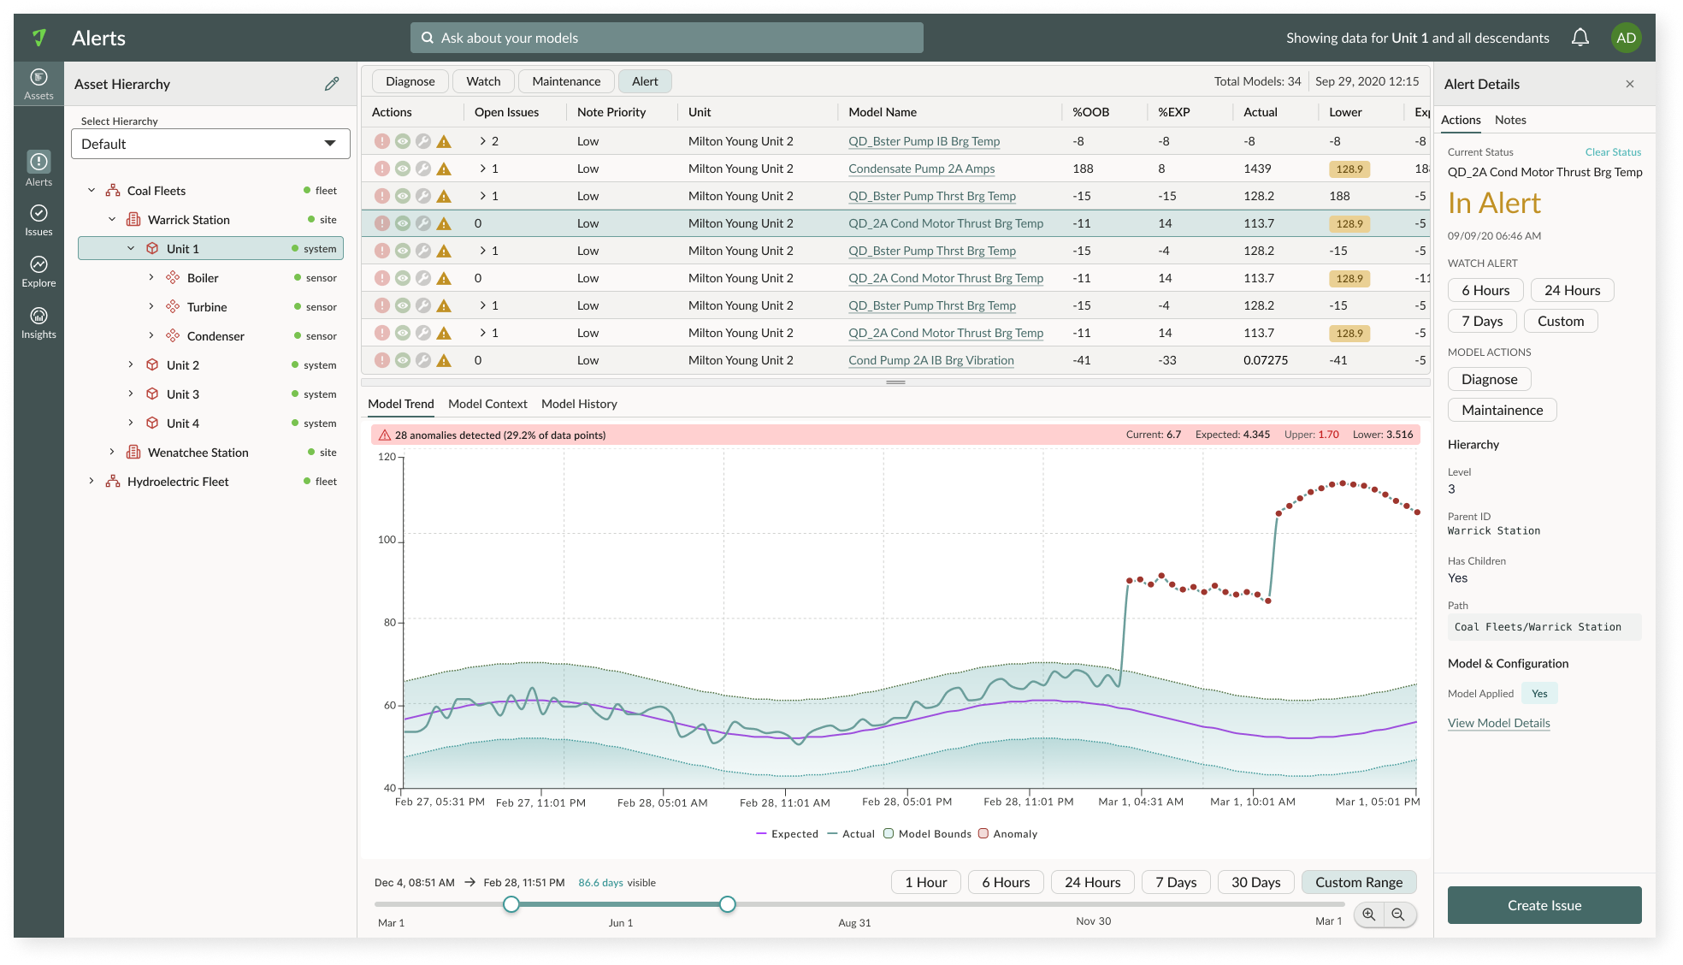Close the Alert Details panel
Image resolution: width=1683 pixels, height=965 pixels.
(x=1630, y=84)
